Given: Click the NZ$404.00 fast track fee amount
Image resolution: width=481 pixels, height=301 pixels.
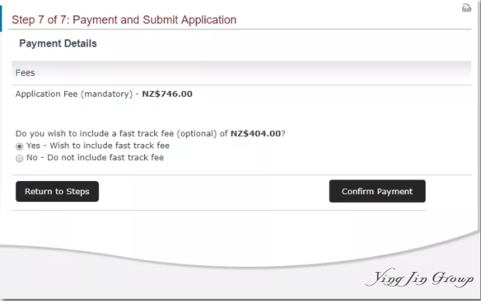Looking at the screenshot, I should [x=255, y=134].
